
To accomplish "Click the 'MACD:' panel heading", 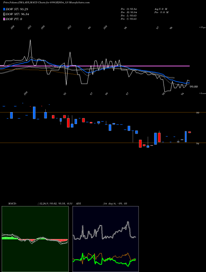I will coord(12,204).
